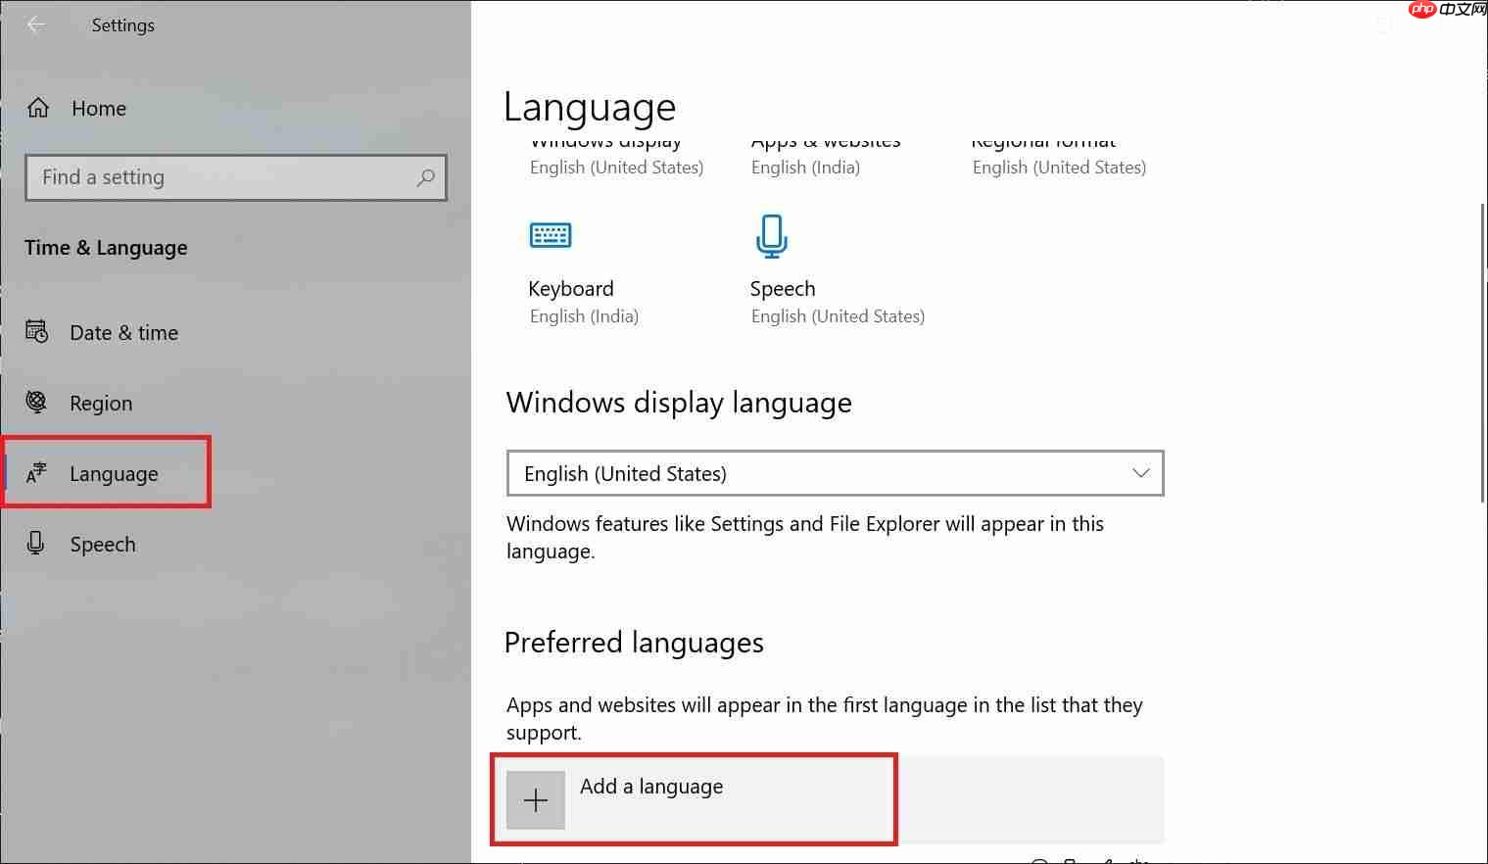Click the plus icon for Add a language
The width and height of the screenshot is (1488, 864).
tap(536, 800)
